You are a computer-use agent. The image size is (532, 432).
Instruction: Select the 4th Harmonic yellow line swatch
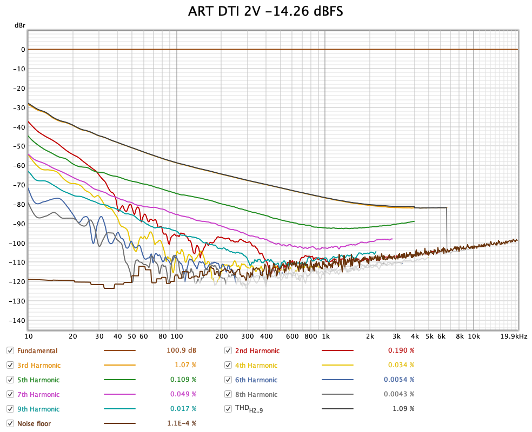point(337,365)
